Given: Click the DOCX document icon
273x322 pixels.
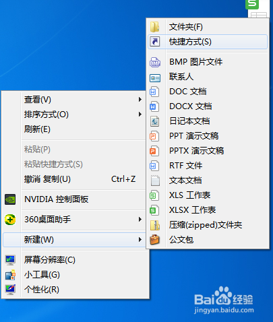Looking at the screenshot, I should [x=154, y=106].
